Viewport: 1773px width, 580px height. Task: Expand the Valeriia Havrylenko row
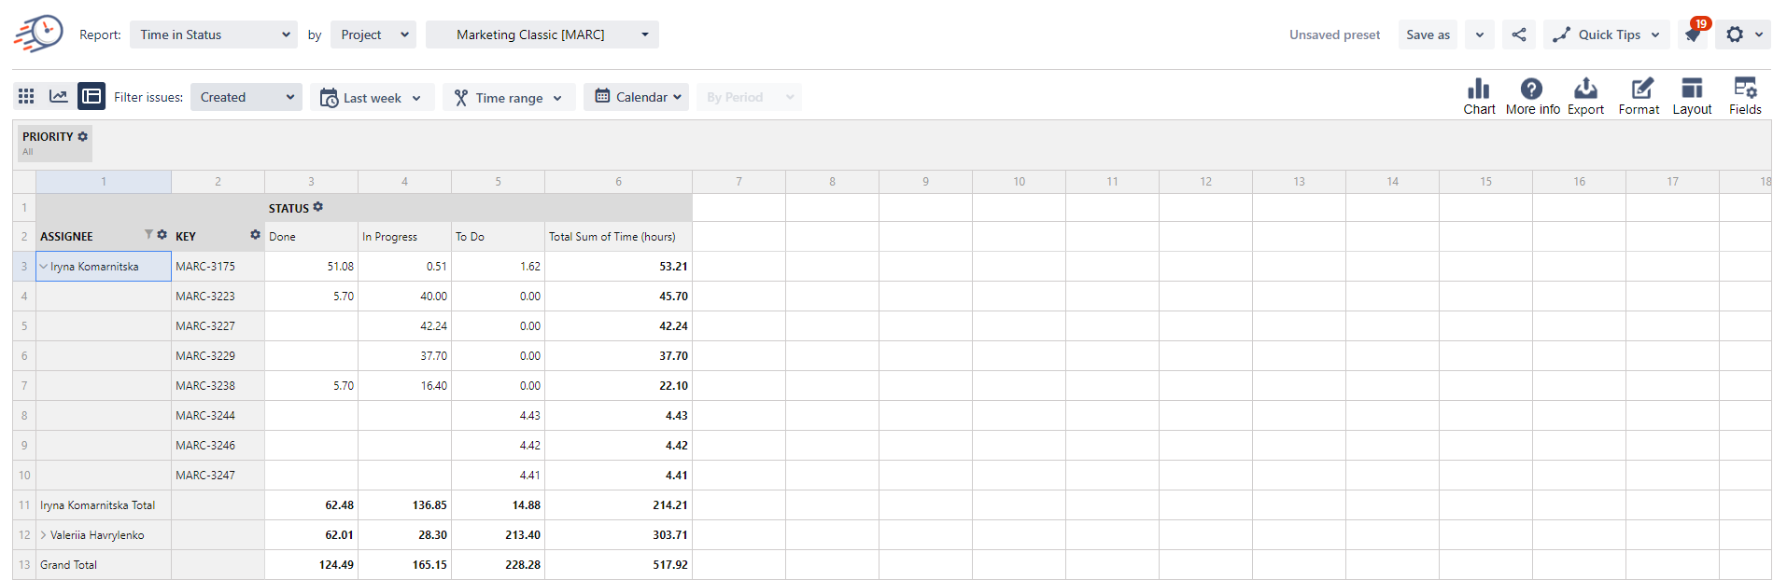(x=43, y=535)
